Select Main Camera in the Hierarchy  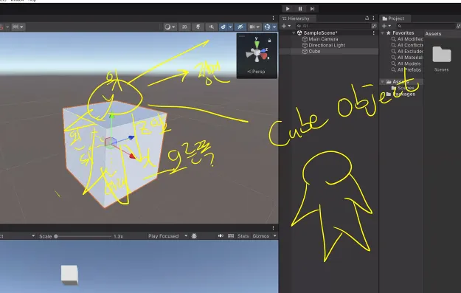(x=323, y=39)
